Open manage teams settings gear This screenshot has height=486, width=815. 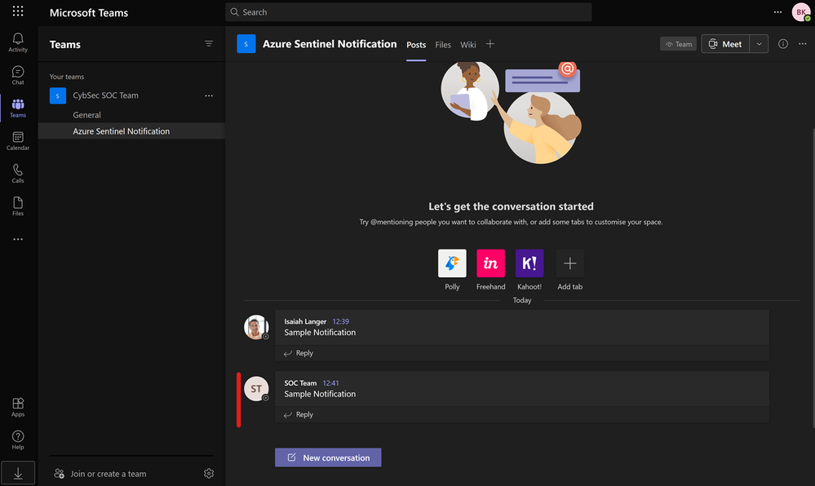(x=208, y=474)
